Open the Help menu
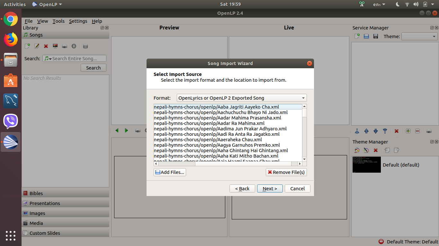Image resolution: width=439 pixels, height=246 pixels. coord(97,21)
